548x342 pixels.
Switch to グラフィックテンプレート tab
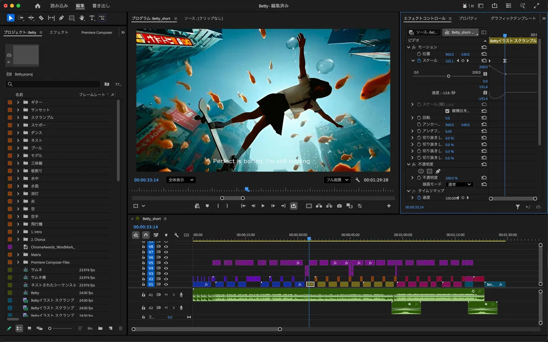click(513, 18)
